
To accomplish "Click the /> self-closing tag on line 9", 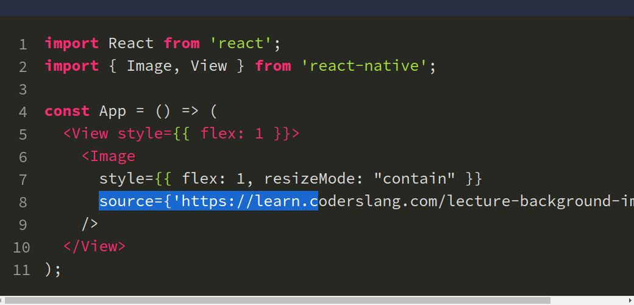I will click(x=90, y=224).
